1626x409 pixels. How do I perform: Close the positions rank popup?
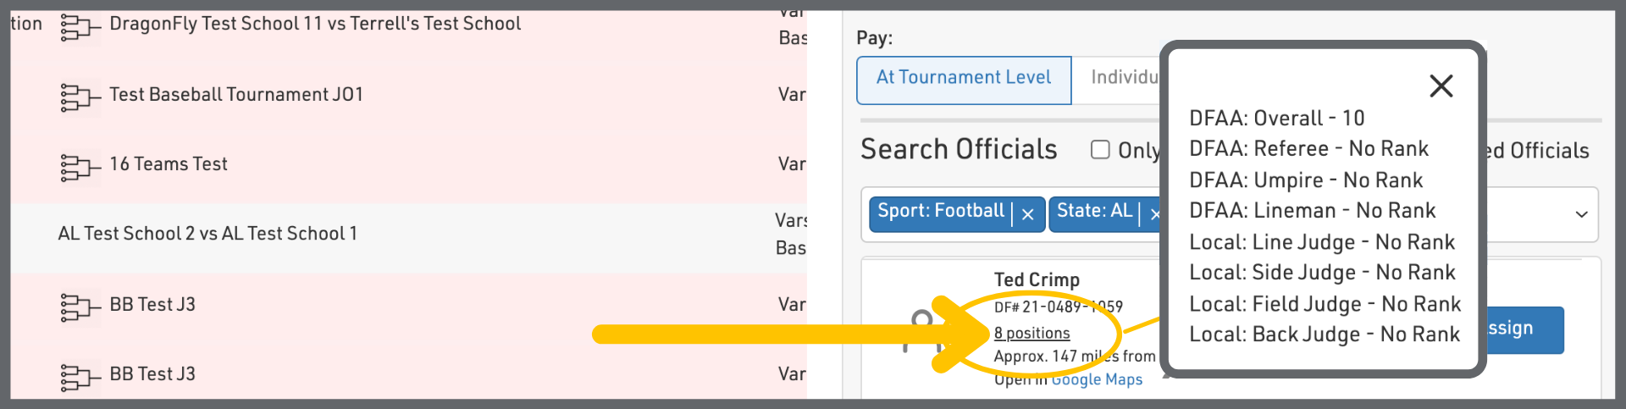[1441, 86]
